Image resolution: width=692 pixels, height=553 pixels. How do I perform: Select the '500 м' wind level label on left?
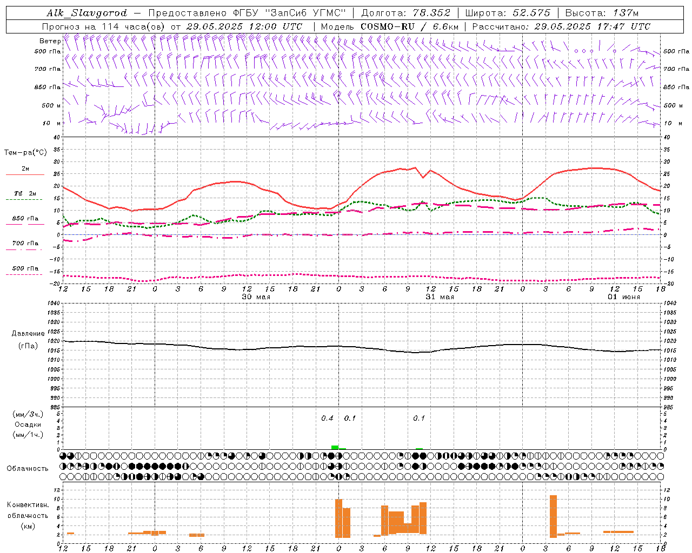point(51,105)
